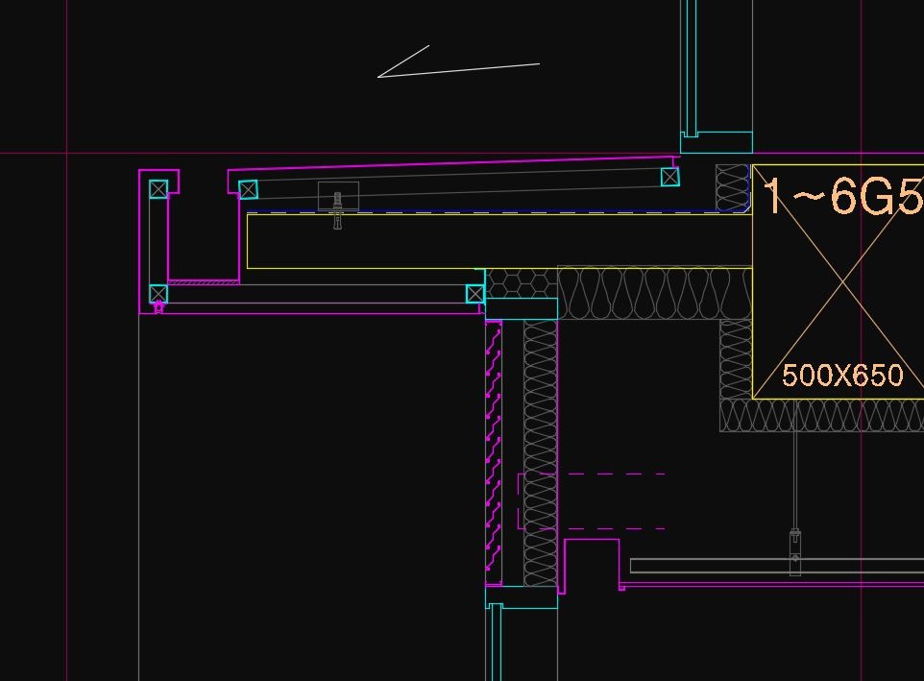Click the vertical insulation hatch strip
This screenshot has height=681, width=924.
[540, 451]
